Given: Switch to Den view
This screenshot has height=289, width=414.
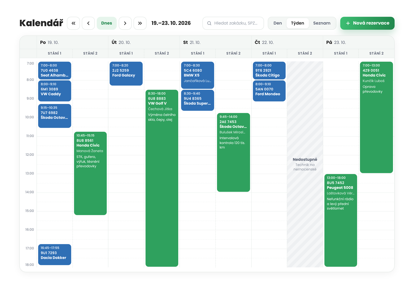Looking at the screenshot, I should (278, 23).
